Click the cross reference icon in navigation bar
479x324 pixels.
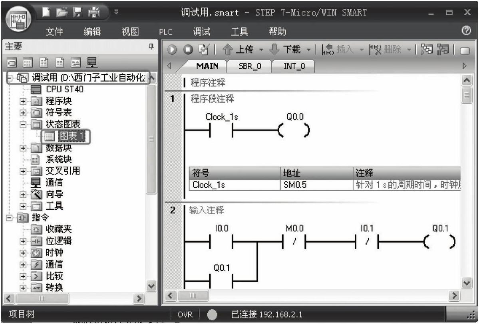(76, 63)
